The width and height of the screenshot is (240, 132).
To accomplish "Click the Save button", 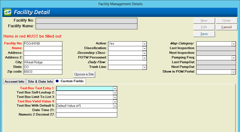I will point(204,34).
